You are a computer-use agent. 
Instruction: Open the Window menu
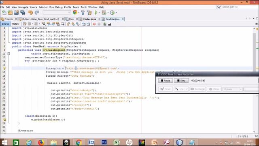pos(93,7)
